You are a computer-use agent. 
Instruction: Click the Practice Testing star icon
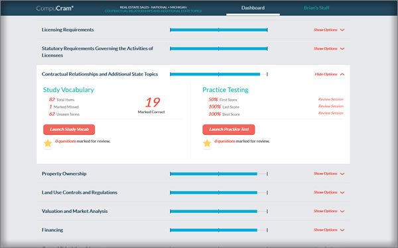click(207, 144)
